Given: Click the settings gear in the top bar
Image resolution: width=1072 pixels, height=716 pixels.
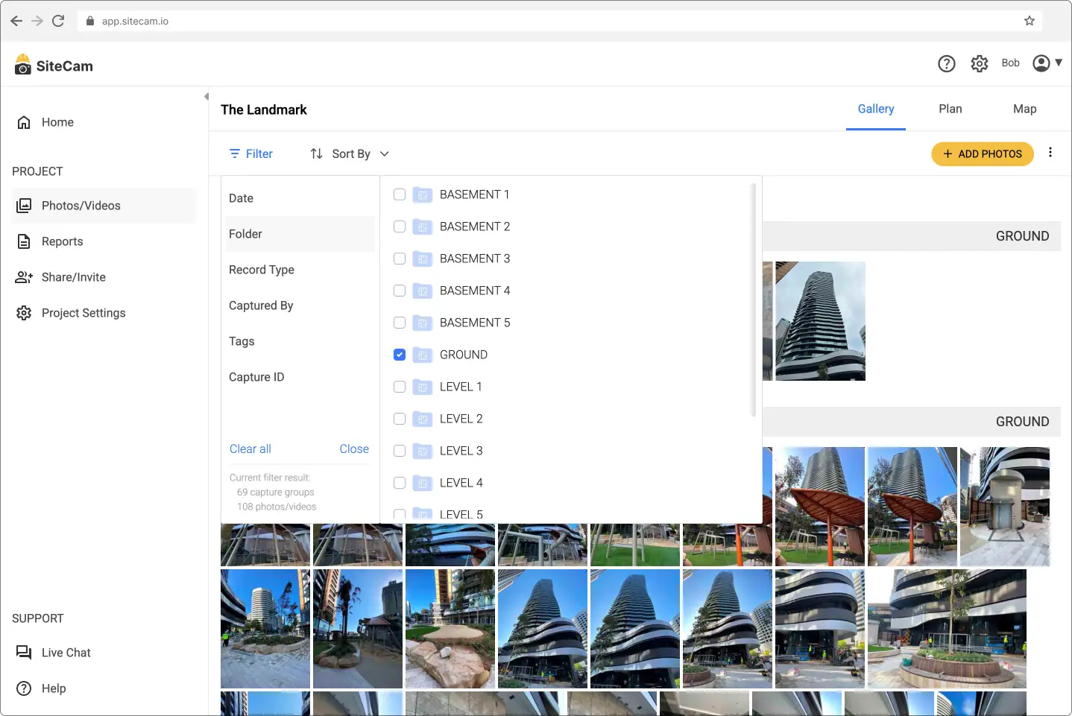Looking at the screenshot, I should [x=979, y=63].
